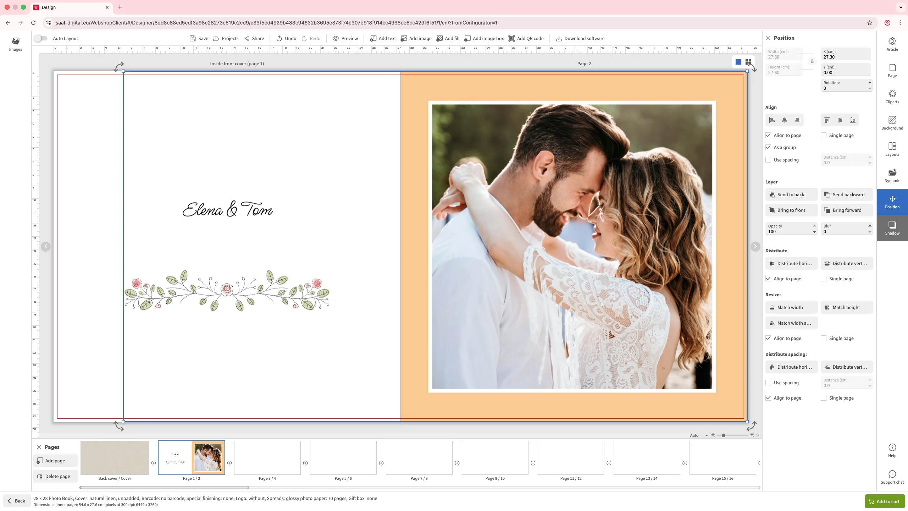This screenshot has width=908, height=511.
Task: Click the Bring to front button
Action: coord(791,210)
